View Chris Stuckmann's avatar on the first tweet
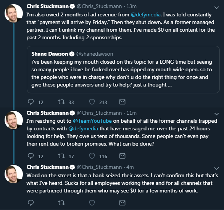The width and height of the screenshot is (224, 210). [14, 13]
